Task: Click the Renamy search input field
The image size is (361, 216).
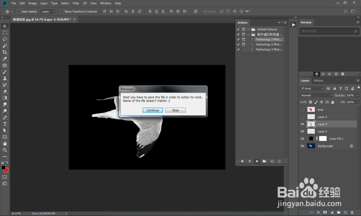Action: click(x=329, y=31)
